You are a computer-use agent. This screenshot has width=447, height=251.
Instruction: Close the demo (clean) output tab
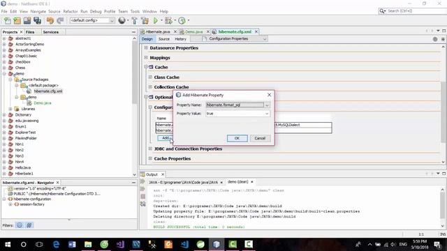point(252,182)
